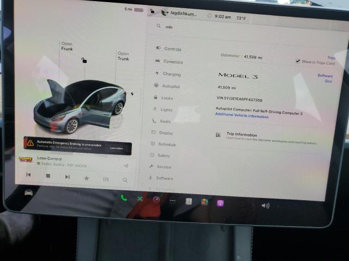Open the Dynamics settings

tap(169, 61)
